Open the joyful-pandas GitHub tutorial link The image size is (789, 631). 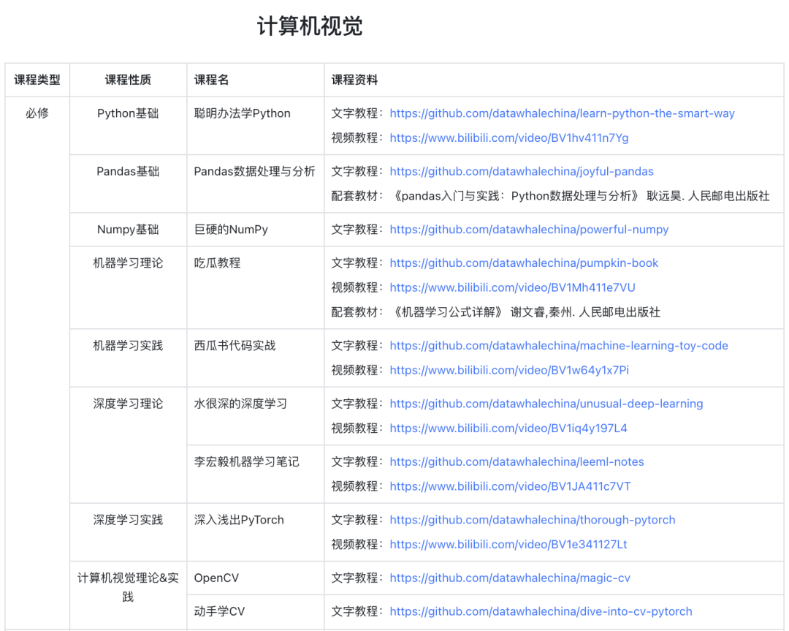(522, 171)
